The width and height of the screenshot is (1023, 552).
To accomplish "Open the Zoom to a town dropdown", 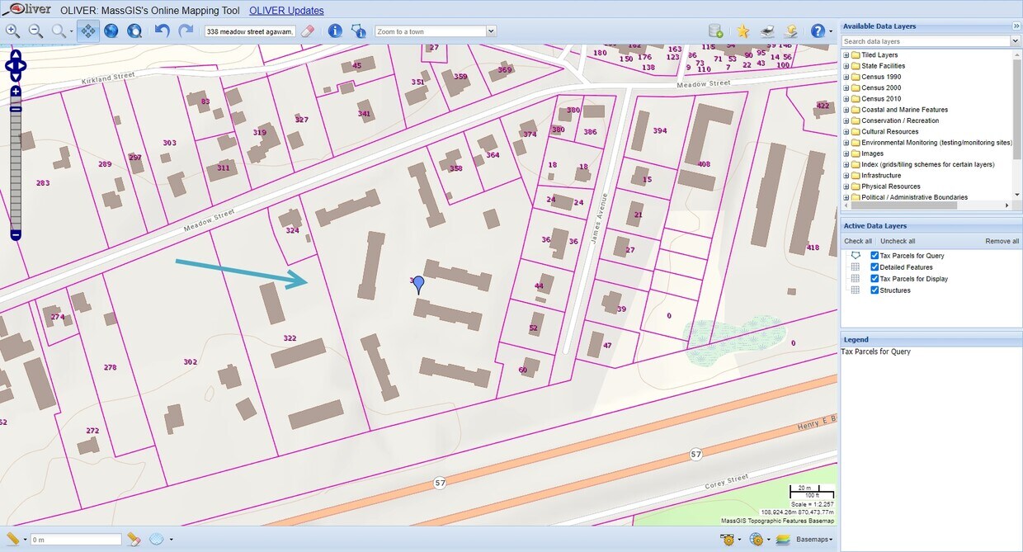I will click(491, 31).
